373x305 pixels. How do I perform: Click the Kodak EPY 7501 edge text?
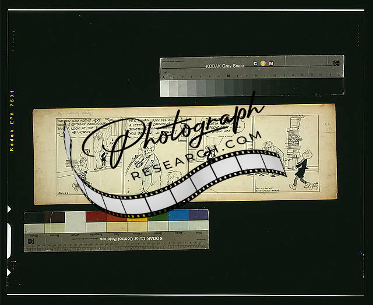(x=12, y=121)
